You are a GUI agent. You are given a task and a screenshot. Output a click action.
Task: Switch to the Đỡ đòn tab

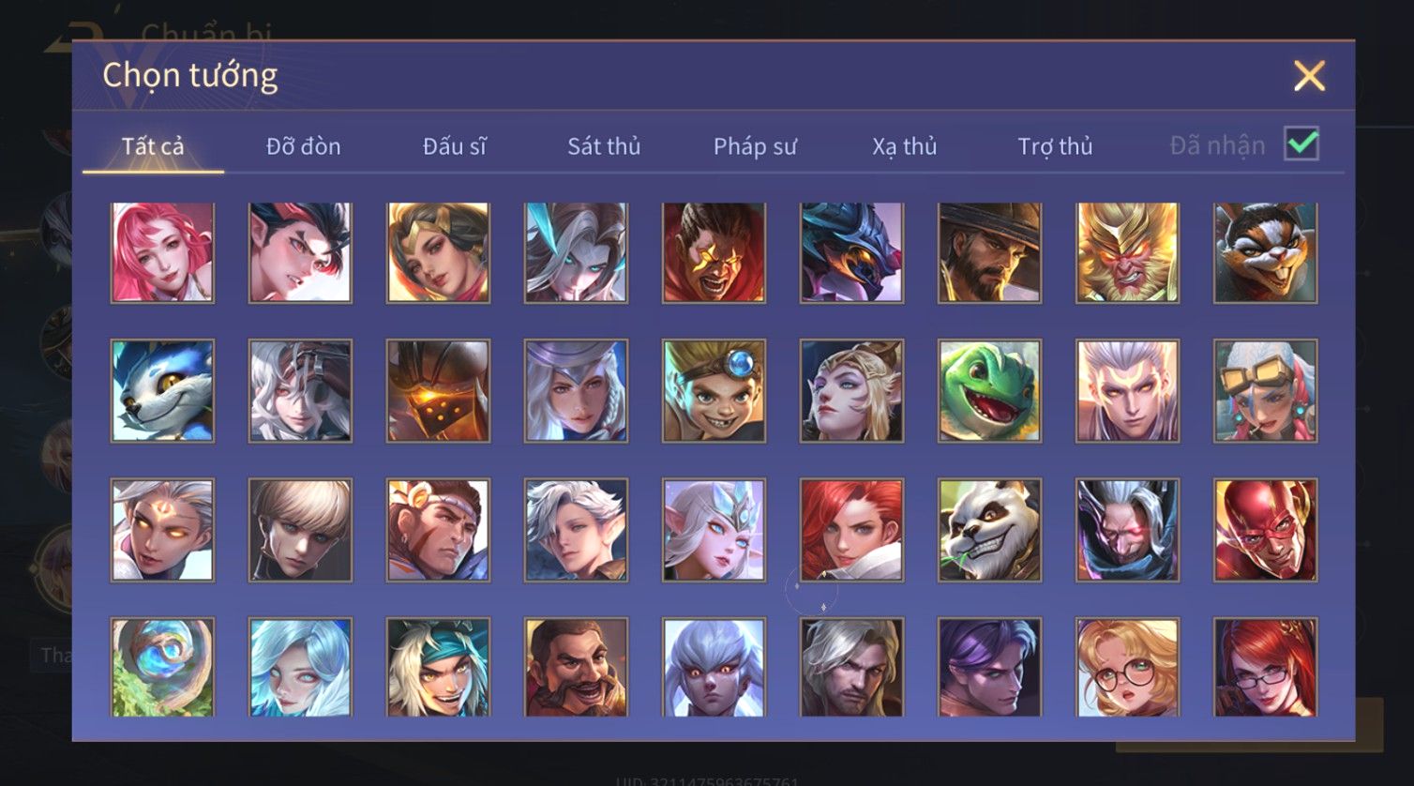(x=303, y=146)
